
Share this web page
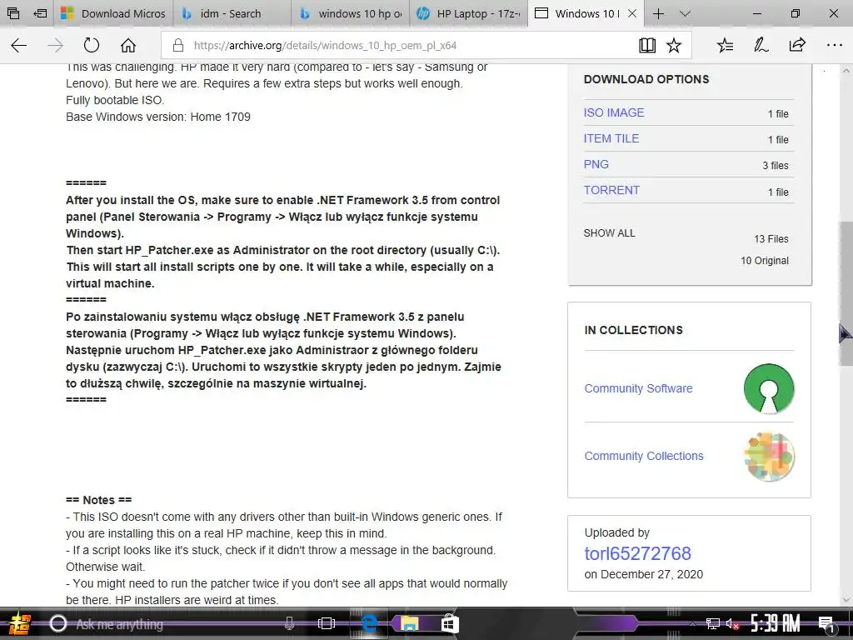point(797,45)
